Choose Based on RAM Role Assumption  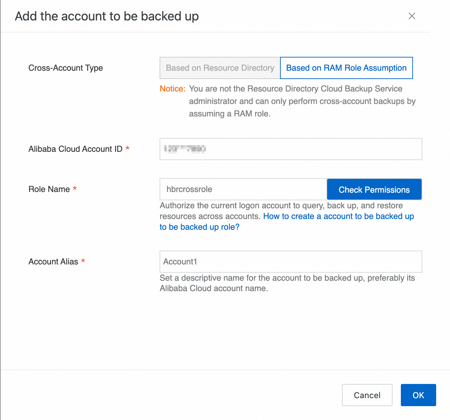click(x=346, y=68)
